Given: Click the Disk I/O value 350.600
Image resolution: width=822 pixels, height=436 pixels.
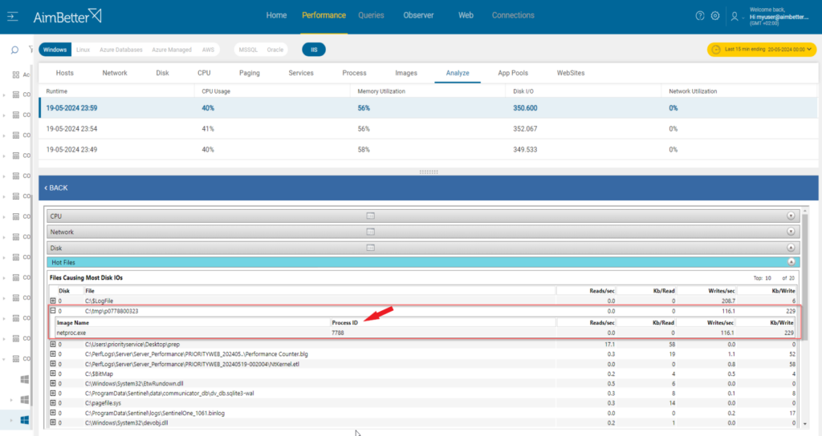Looking at the screenshot, I should (525, 108).
